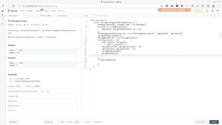Click the like thumbs-up count
The width and height of the screenshot is (222, 125).
point(18,25)
